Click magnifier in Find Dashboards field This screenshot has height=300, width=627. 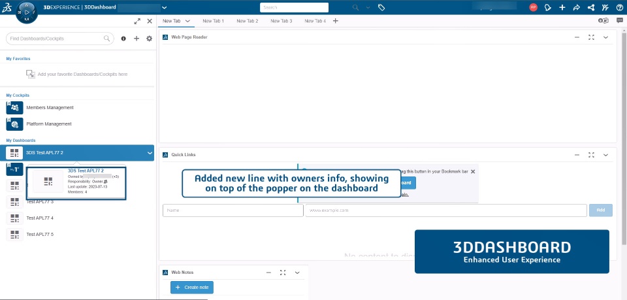point(106,39)
